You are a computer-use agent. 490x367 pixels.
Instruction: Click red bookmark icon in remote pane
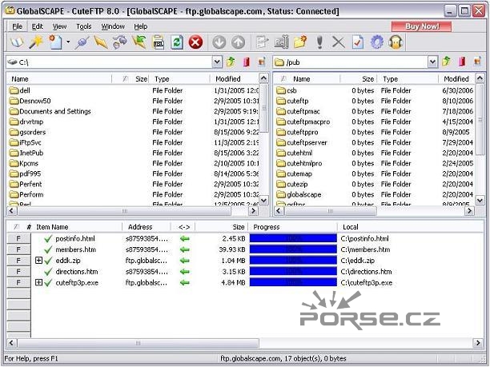(x=462, y=62)
